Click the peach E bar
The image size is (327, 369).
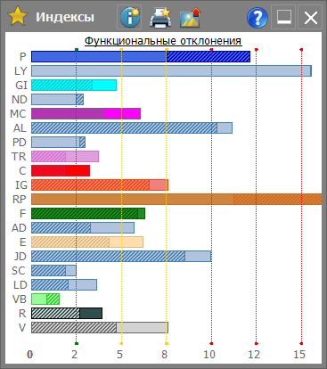click(87, 242)
